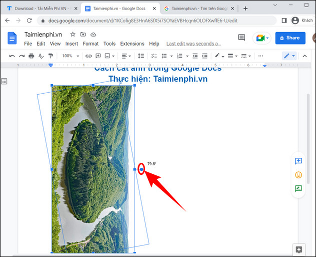The image size is (316, 257).
Task: Click the Suggest edits side button
Action: pos(298,188)
